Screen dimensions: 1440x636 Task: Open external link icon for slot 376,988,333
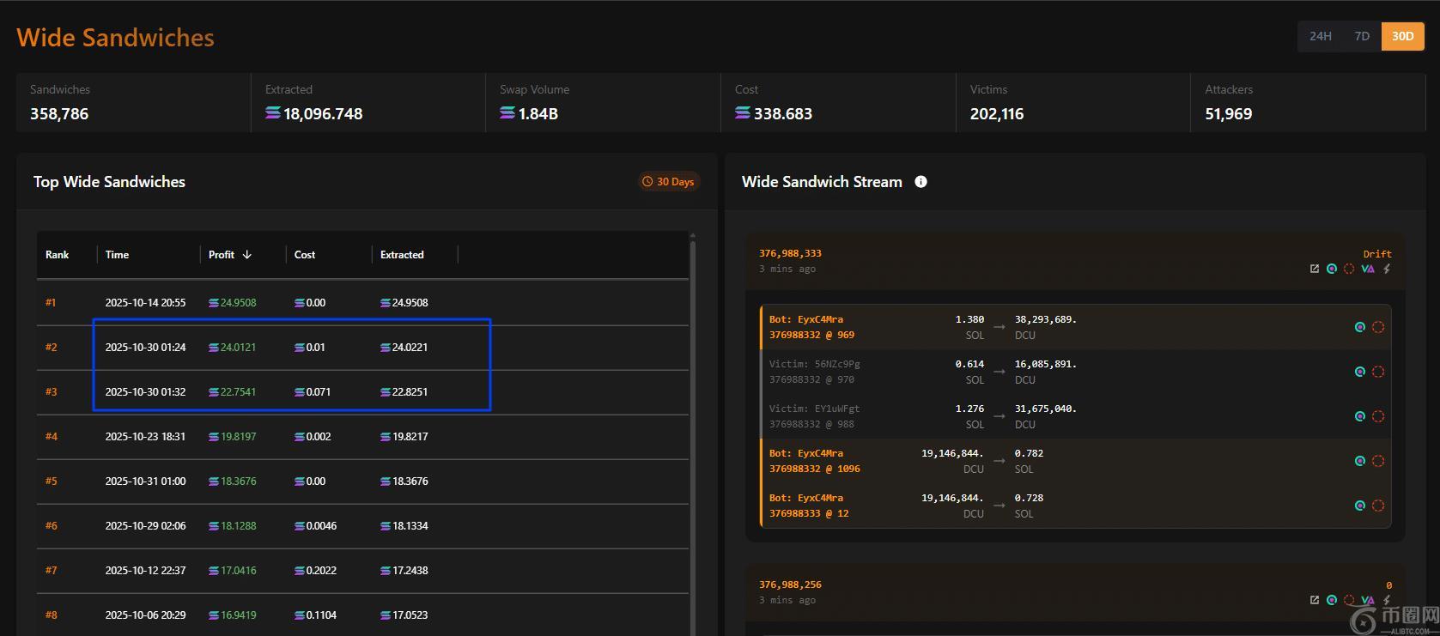pos(1314,269)
